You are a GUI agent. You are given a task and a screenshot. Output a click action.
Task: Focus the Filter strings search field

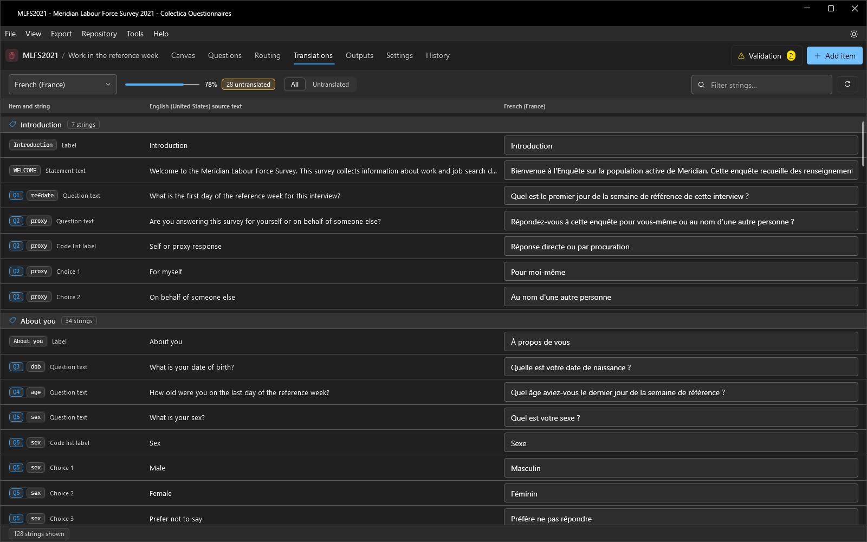tap(762, 85)
